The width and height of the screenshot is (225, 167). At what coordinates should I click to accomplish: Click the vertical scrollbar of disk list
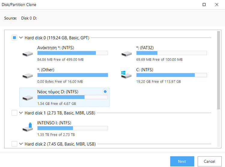[x=218, y=89]
